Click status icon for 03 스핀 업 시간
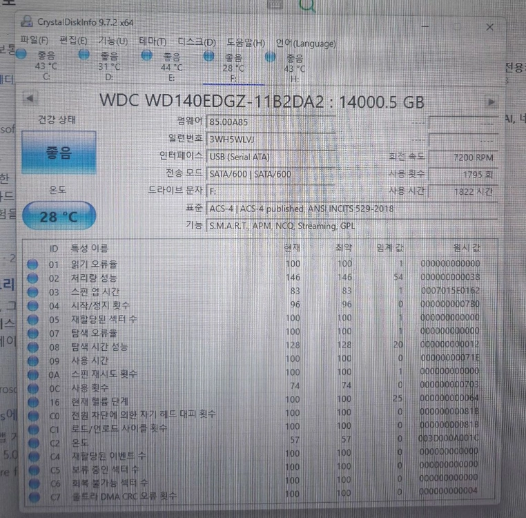Viewport: 526px width, 518px height. (32, 291)
